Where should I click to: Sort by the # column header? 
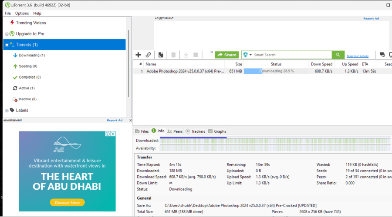coord(139,64)
